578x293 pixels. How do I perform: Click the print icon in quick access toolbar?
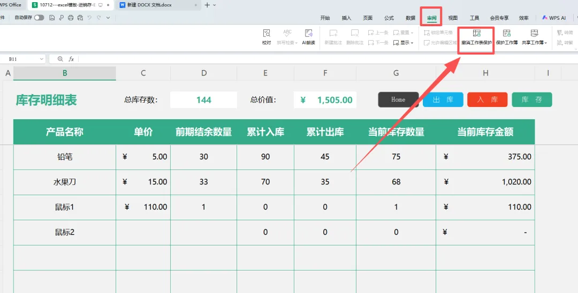[71, 18]
